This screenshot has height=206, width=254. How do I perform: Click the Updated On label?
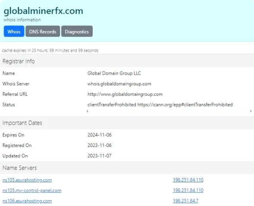(15, 156)
